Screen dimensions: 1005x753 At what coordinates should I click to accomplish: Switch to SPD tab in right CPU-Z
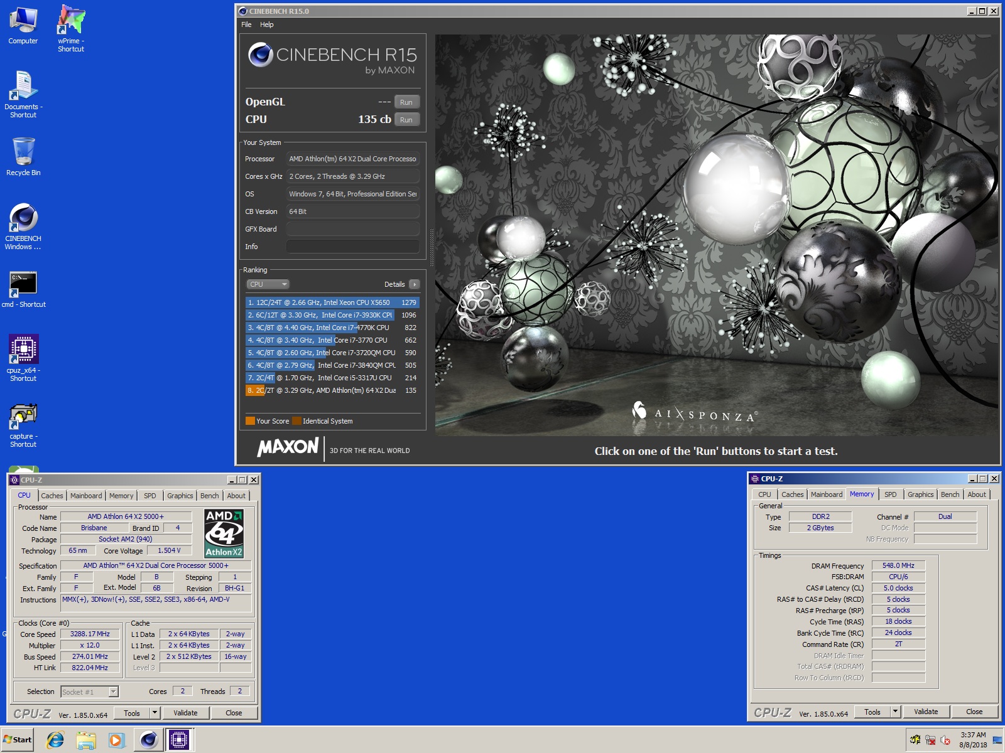(x=891, y=494)
